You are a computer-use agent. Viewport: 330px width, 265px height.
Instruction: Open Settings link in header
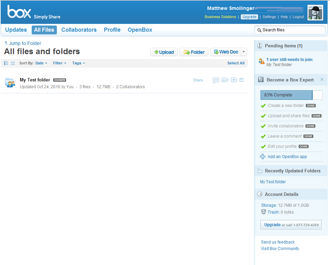269,17
